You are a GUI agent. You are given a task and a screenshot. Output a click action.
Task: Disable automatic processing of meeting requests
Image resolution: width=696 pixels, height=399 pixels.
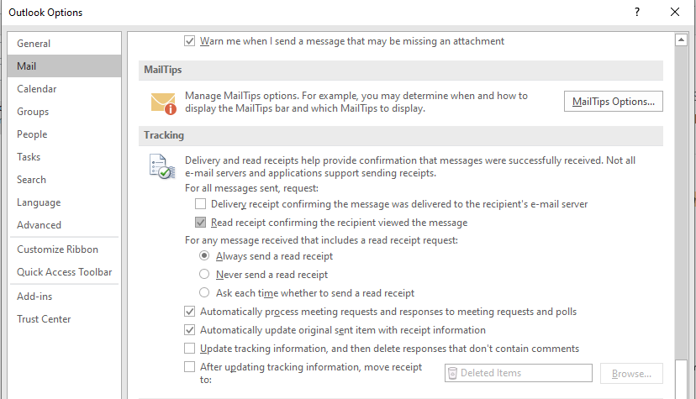click(189, 312)
